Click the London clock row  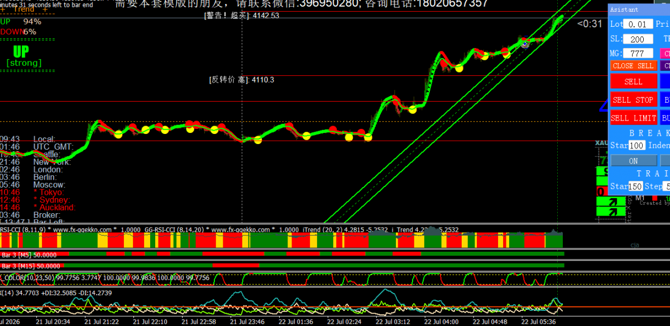[31, 170]
